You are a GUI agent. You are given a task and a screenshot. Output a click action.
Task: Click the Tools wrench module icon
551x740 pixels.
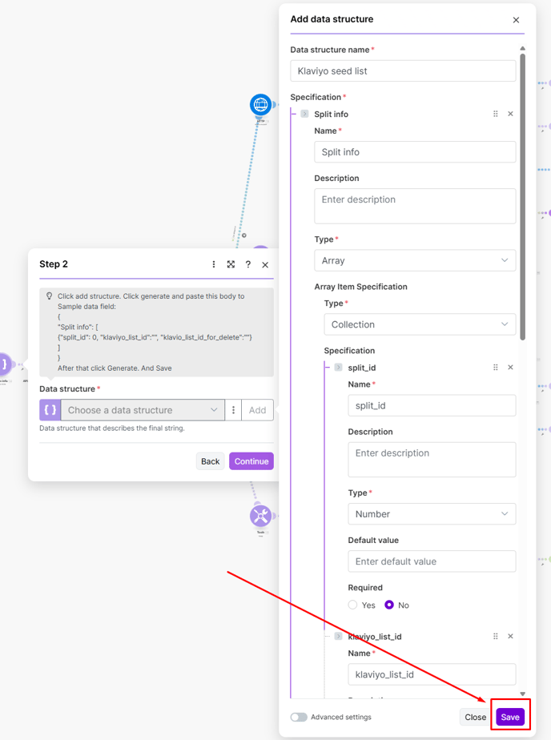coord(260,516)
